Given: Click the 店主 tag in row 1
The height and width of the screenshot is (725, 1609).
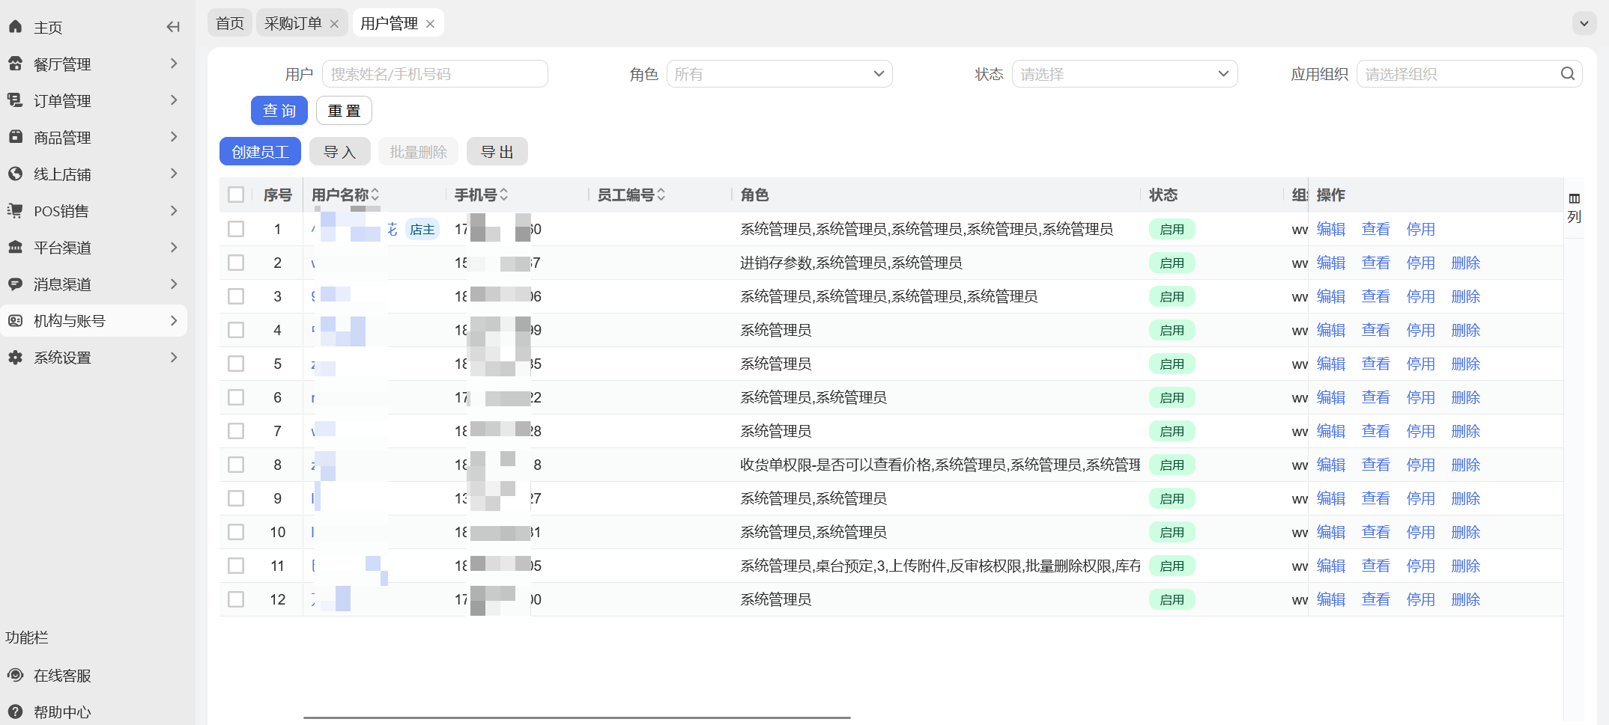Looking at the screenshot, I should 422,229.
